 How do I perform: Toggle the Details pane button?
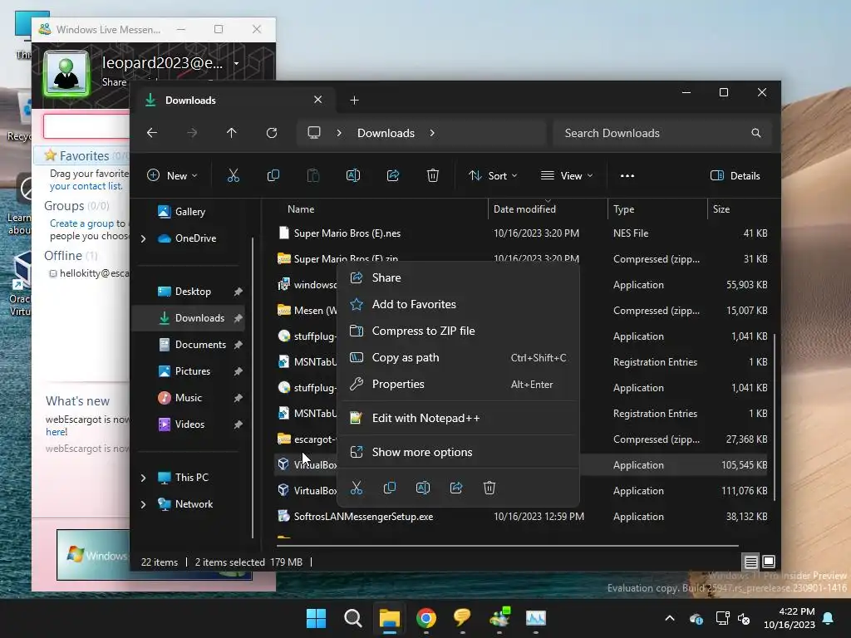pyautogui.click(x=735, y=176)
